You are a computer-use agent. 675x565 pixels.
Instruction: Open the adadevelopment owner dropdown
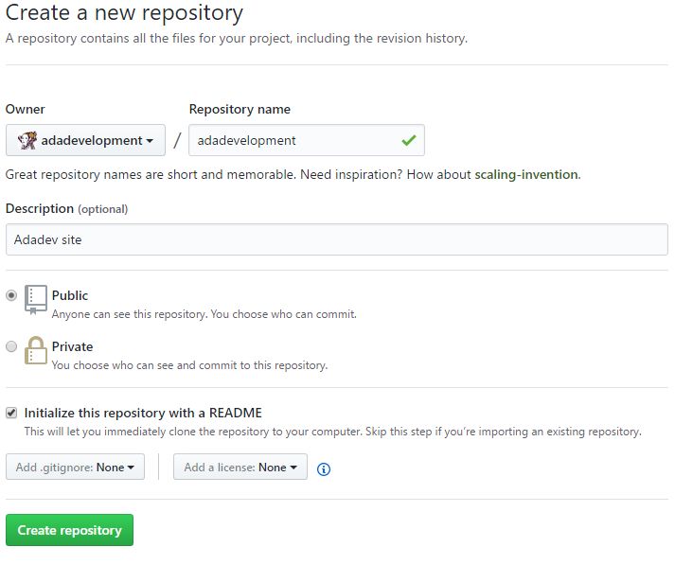point(85,140)
